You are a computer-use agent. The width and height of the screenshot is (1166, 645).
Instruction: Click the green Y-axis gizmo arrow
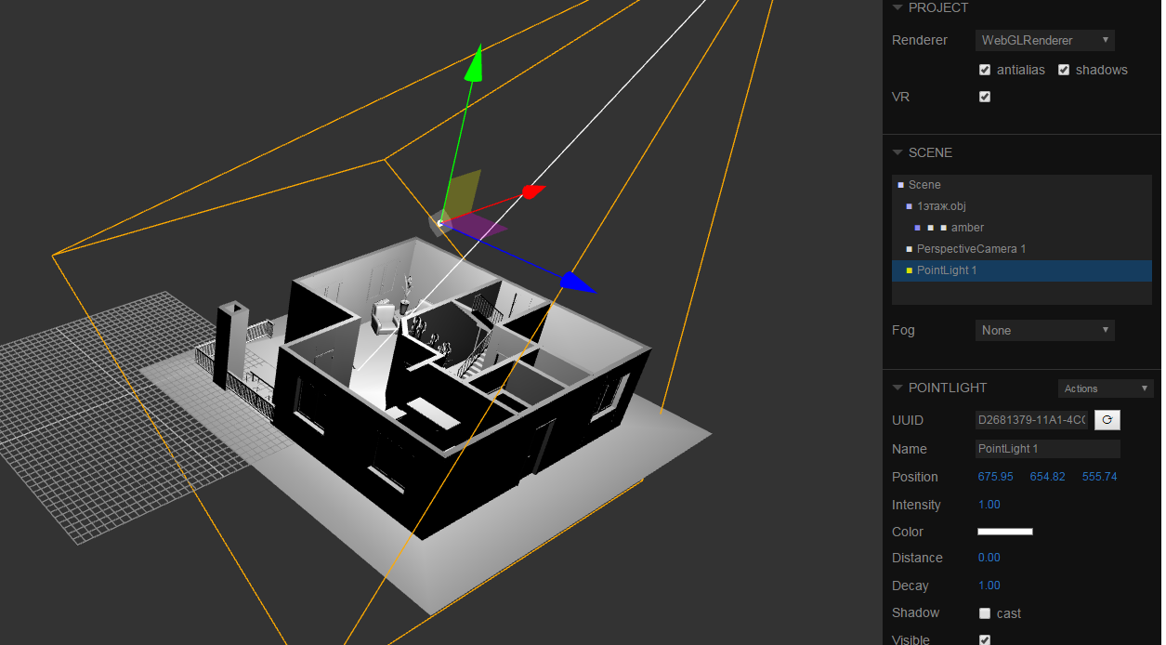click(475, 63)
